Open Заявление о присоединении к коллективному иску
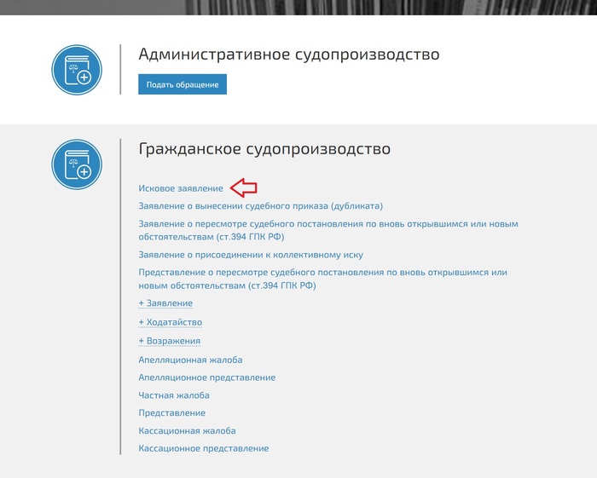 coord(251,255)
